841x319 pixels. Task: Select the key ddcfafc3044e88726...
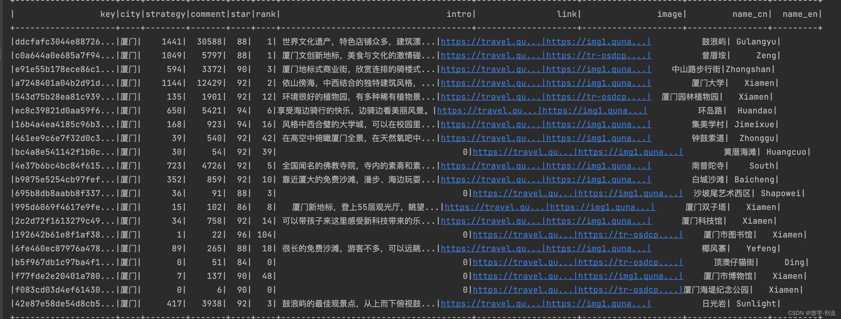click(x=65, y=42)
